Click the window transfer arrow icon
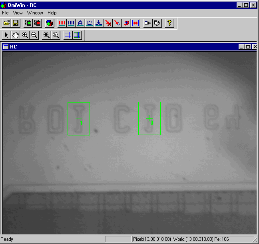Viewport: 259px width, 244px height. pos(148,23)
